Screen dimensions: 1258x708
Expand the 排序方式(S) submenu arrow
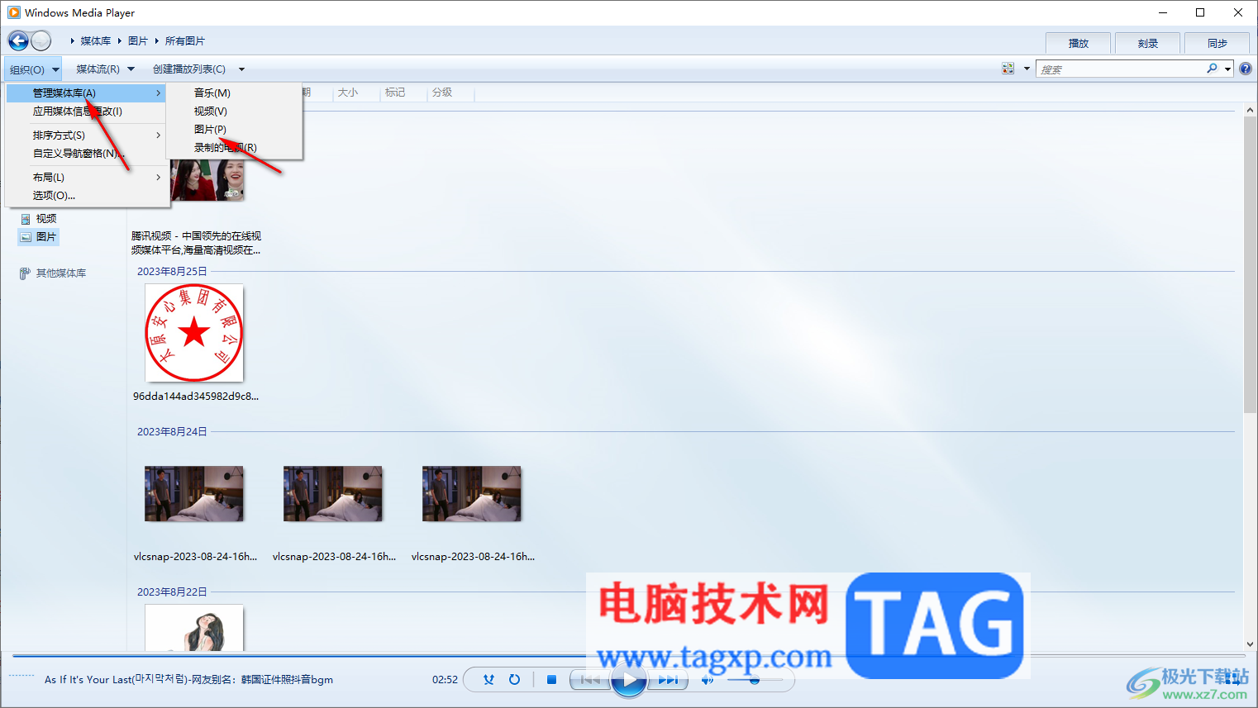click(x=158, y=135)
